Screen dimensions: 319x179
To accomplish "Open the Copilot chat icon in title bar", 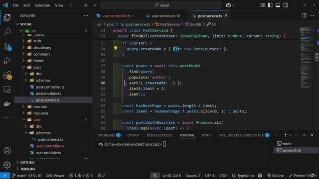I will (x=228, y=5).
